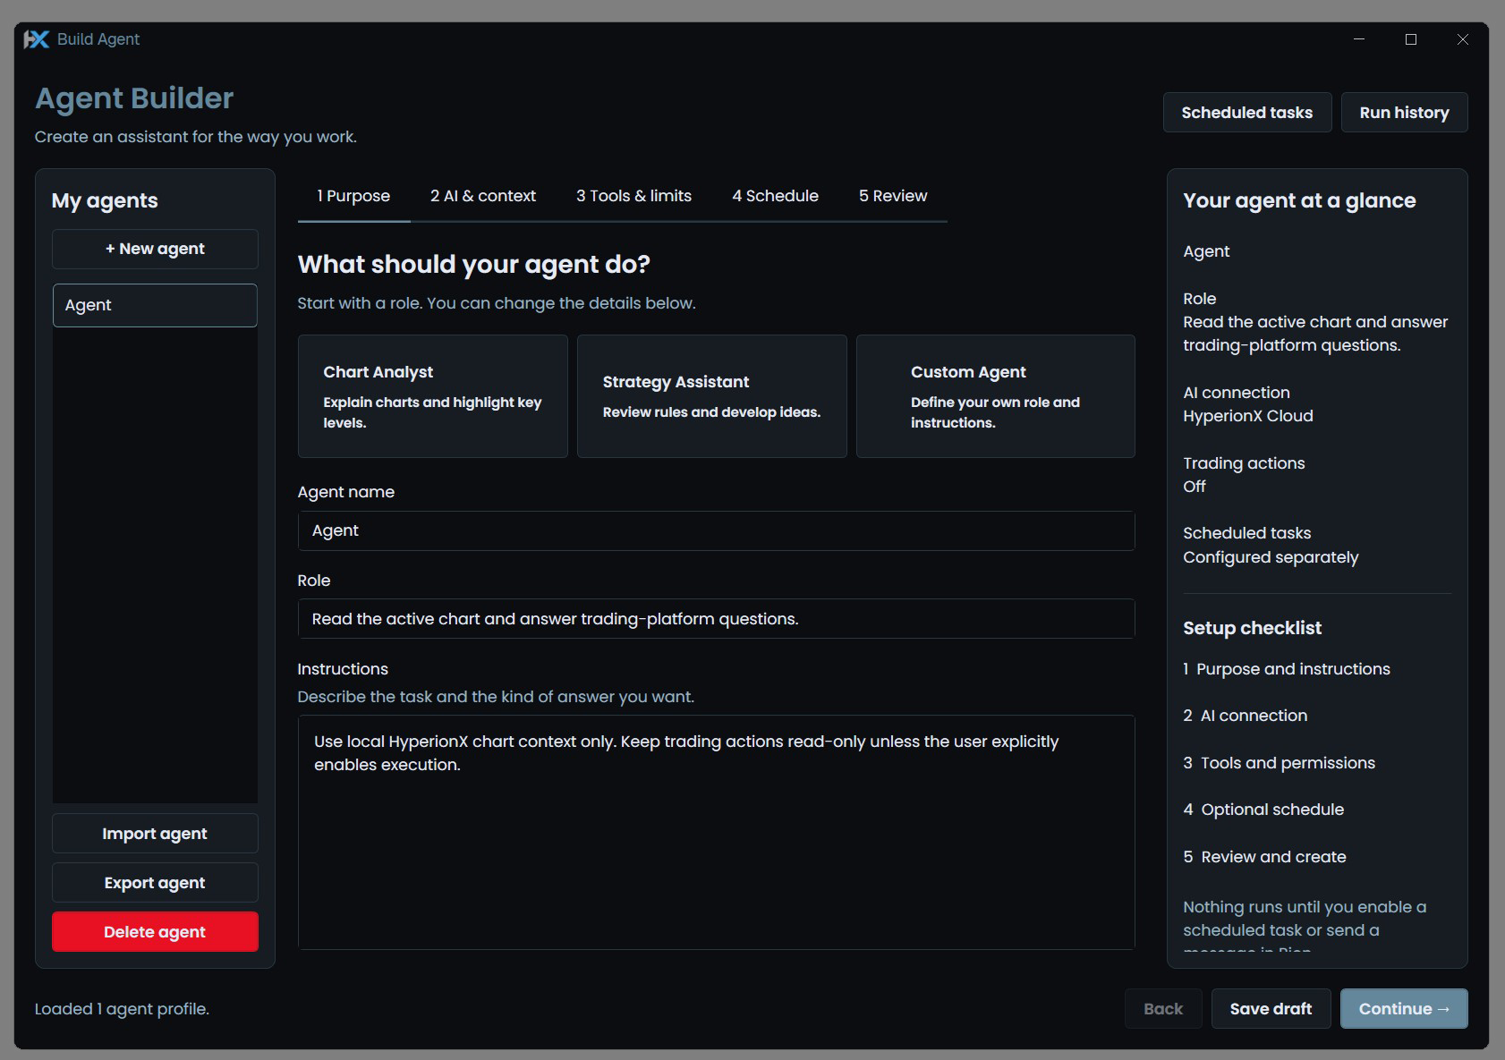The image size is (1505, 1060).
Task: Click Export agent button
Action: point(155,883)
